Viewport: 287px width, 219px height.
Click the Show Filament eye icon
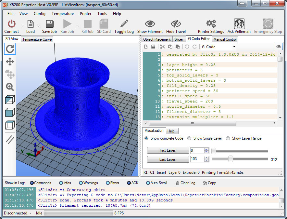(150, 24)
